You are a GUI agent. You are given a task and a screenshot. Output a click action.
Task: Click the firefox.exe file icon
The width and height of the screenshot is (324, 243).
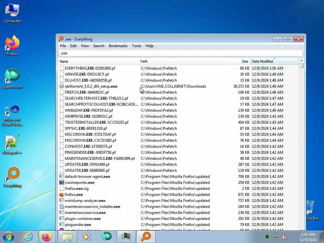pos(62,195)
